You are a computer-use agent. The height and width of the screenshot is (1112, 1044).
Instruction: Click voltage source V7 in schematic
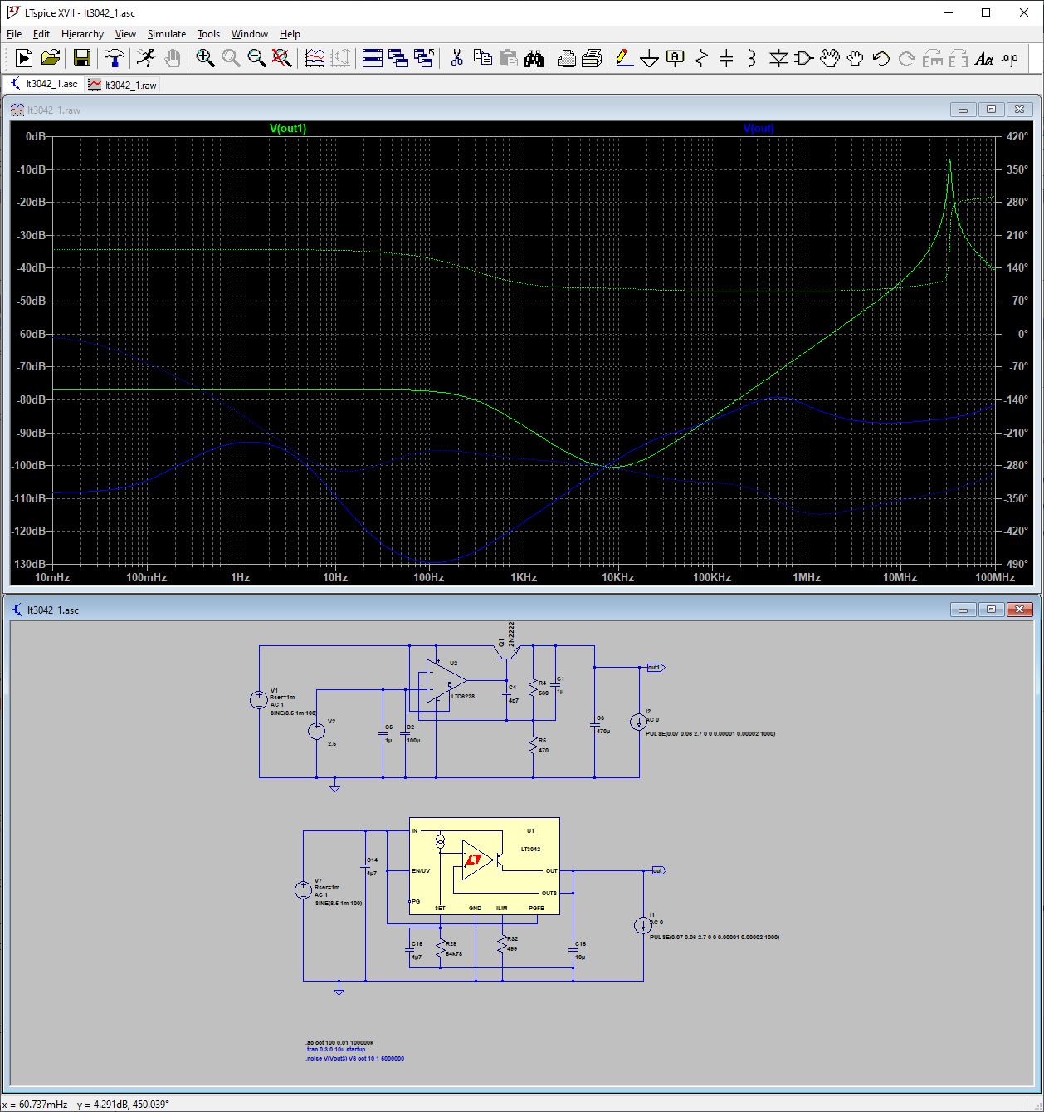[x=304, y=890]
